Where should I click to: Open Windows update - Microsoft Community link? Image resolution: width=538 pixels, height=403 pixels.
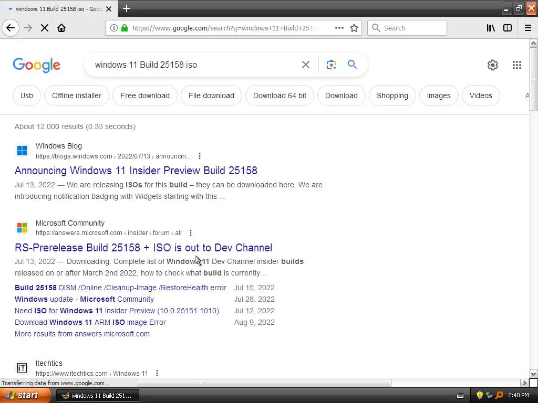coord(84,299)
